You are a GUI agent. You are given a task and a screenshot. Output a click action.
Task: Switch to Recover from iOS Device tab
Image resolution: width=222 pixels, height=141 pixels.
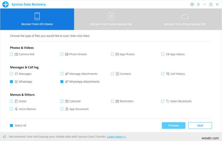pyautogui.click(x=37, y=19)
